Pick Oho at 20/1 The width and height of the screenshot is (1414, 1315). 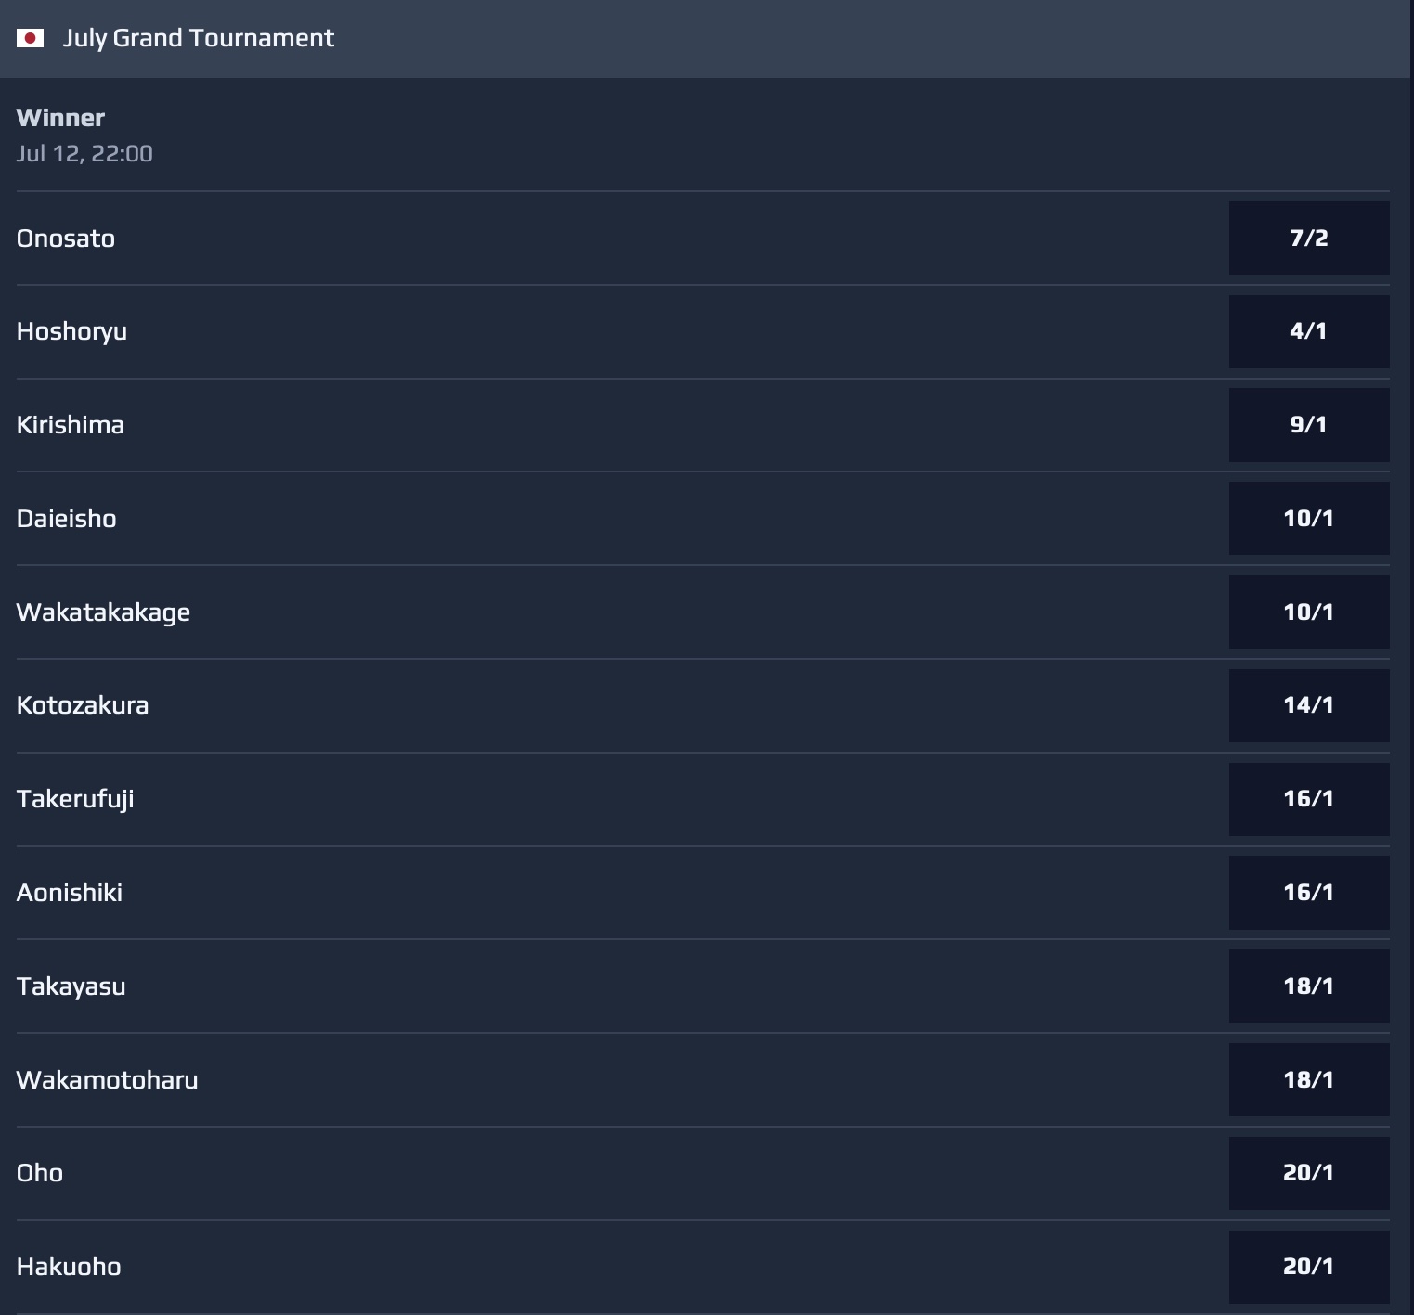click(x=1309, y=1173)
